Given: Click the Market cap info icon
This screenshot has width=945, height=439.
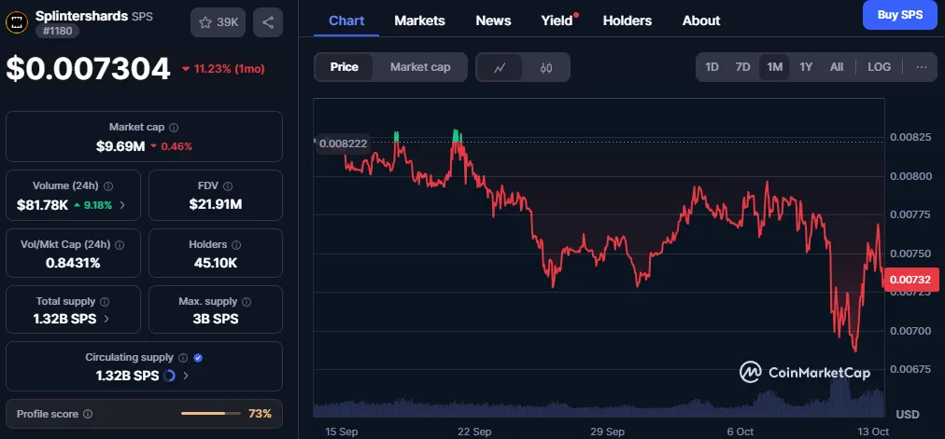Looking at the screenshot, I should [174, 127].
